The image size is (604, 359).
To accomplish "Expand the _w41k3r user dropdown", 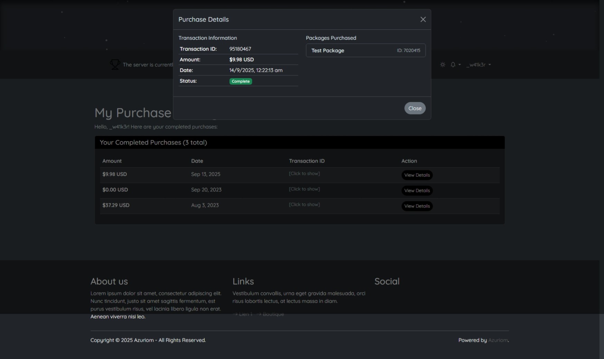I will tap(478, 65).
